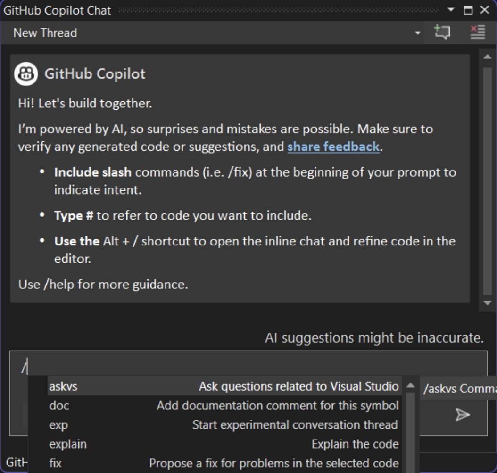
Task: Open the New Thread combo box
Action: (212, 33)
